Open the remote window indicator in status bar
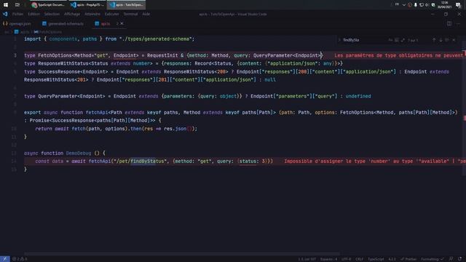466x262 pixels. 5,259
